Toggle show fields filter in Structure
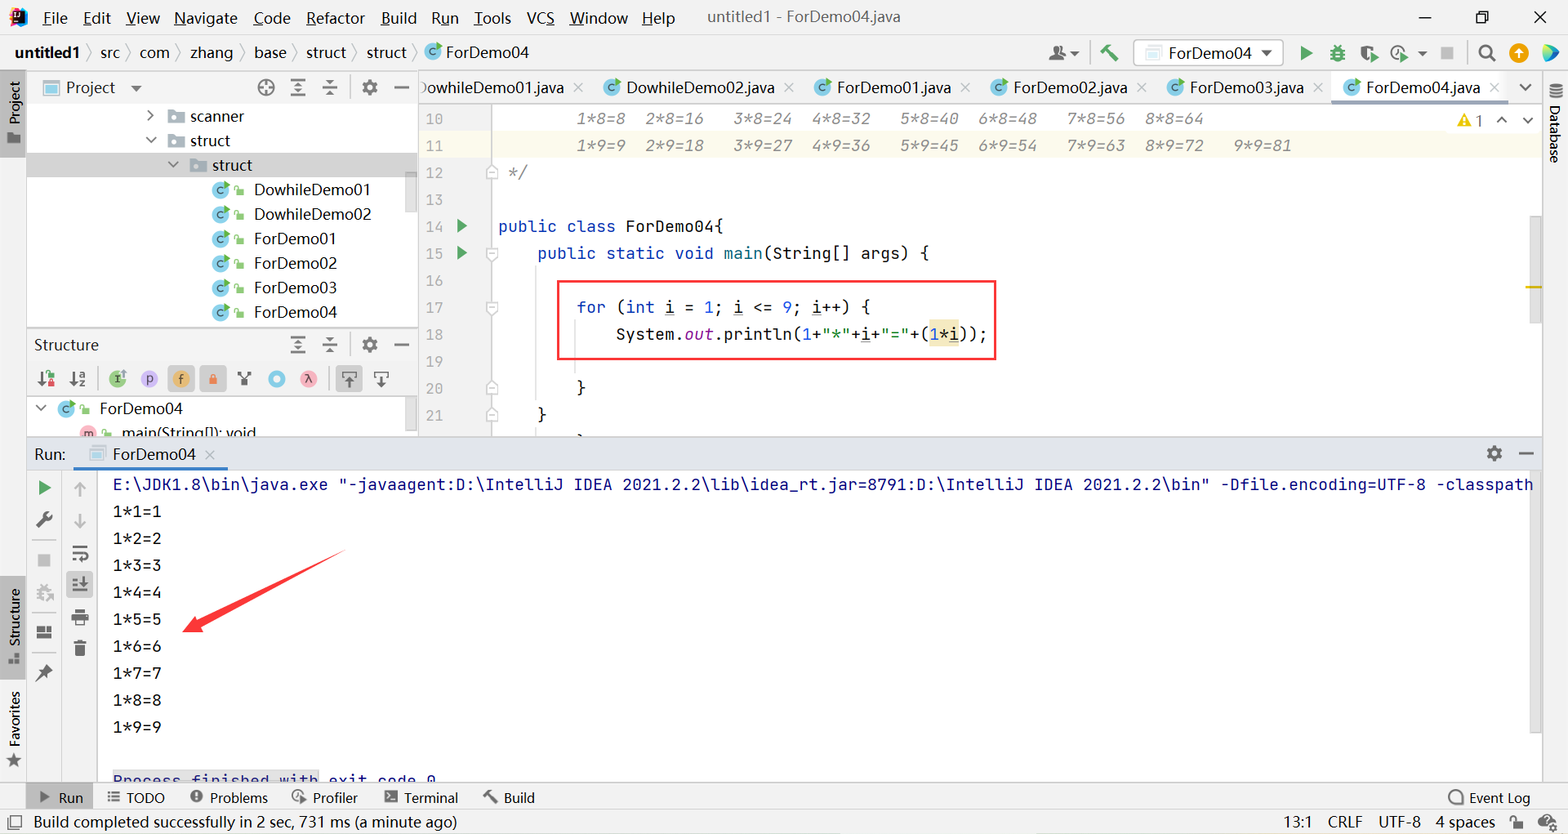 coord(181,378)
